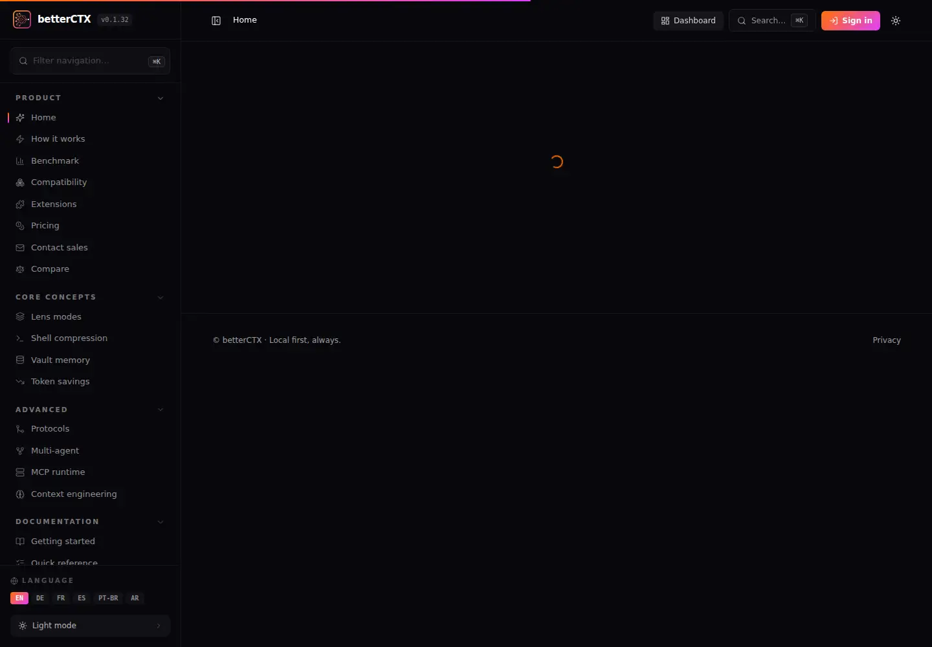Image resolution: width=932 pixels, height=647 pixels.
Task: Open the Privacy link in footer
Action: (x=887, y=340)
